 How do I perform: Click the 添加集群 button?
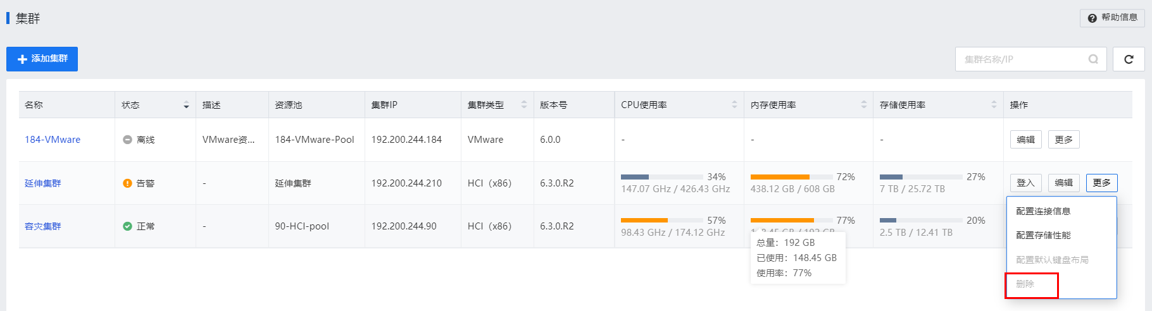tap(42, 59)
